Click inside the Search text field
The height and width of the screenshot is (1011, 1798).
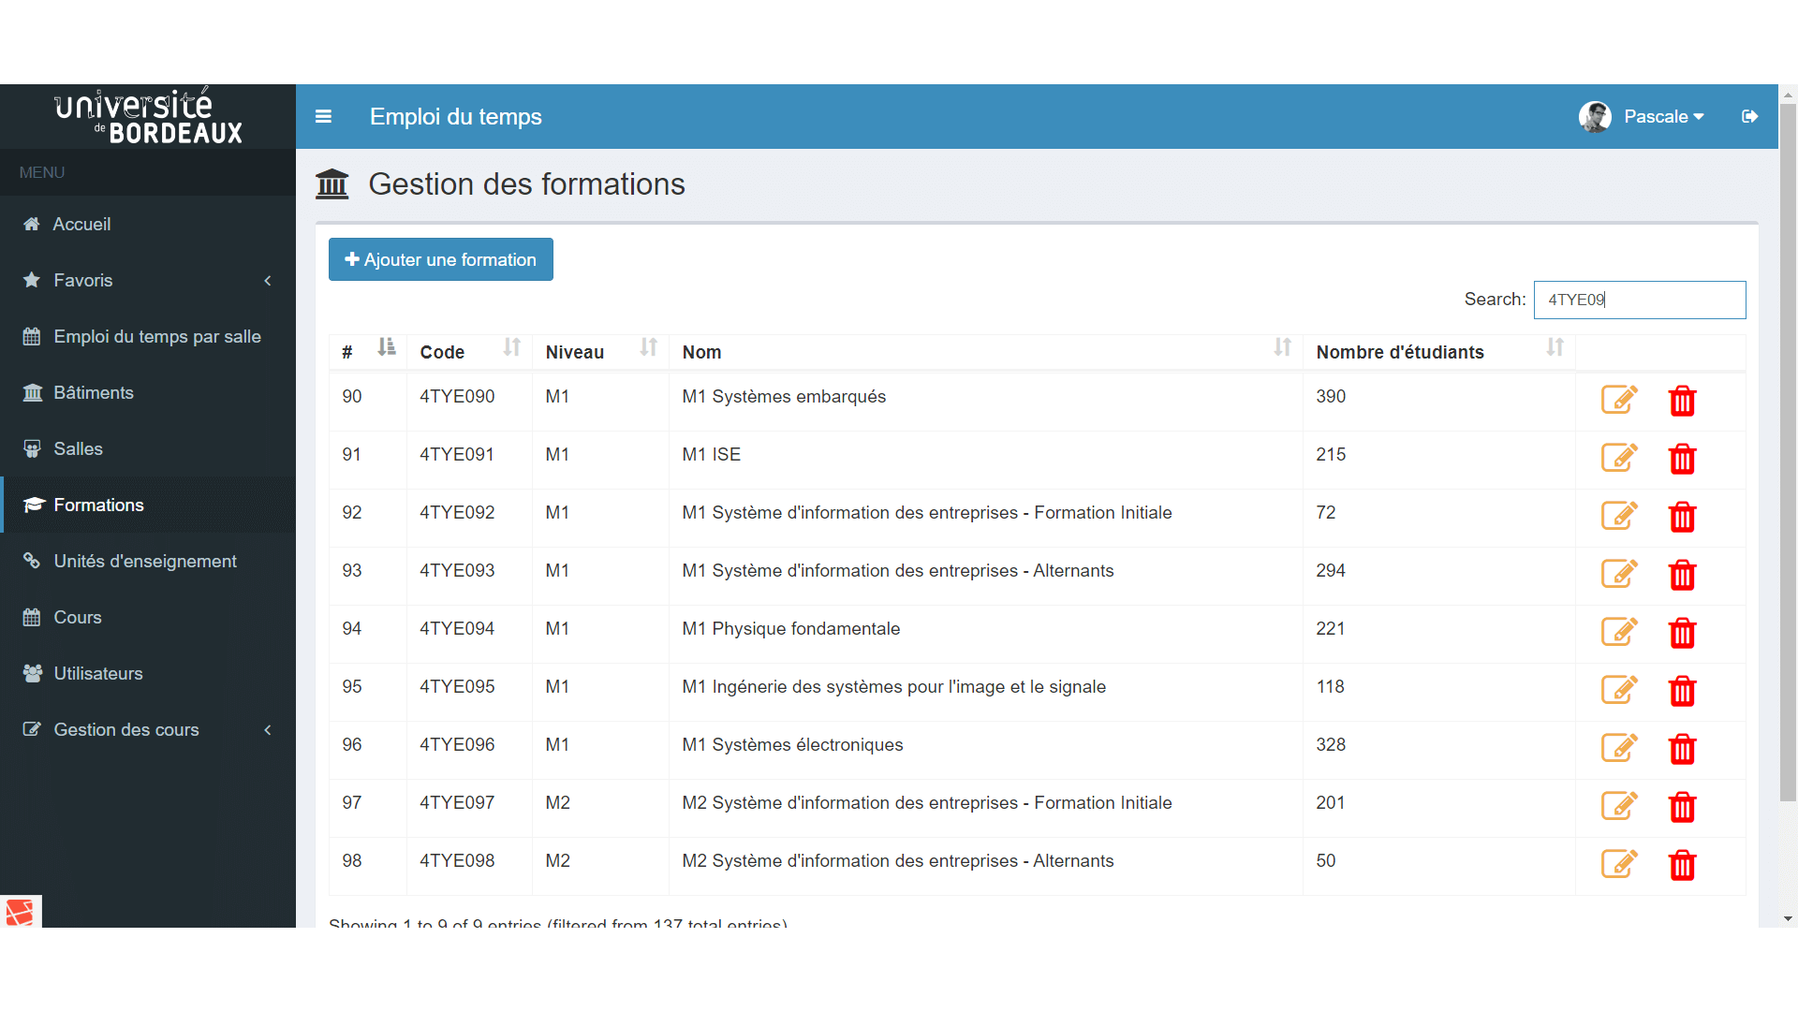coord(1639,300)
